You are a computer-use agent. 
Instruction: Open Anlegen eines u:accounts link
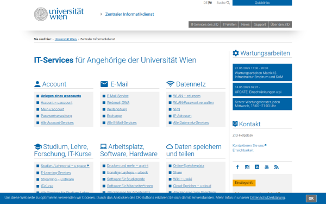tap(61, 96)
